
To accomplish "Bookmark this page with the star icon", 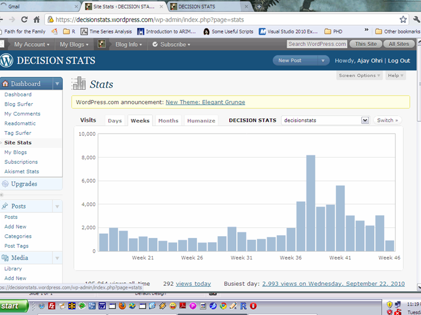I will [403, 19].
